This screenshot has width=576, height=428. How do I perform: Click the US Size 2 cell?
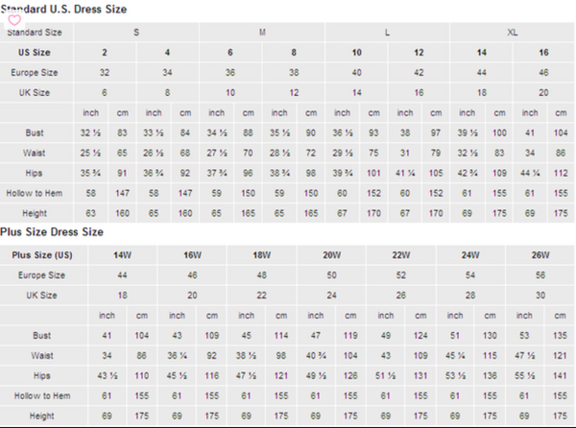[x=105, y=52]
